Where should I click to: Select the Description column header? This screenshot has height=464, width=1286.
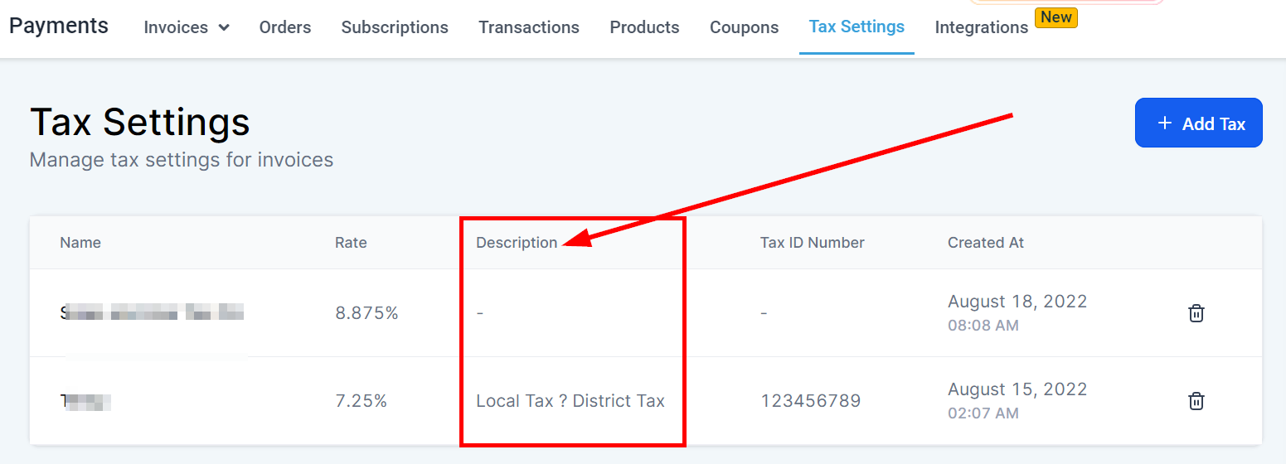pyautogui.click(x=517, y=243)
